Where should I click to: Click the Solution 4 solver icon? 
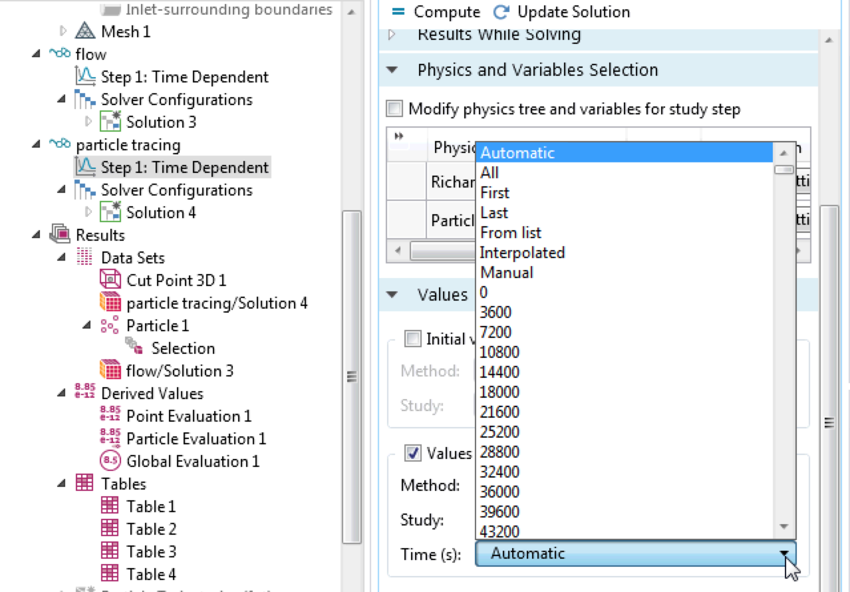110,212
